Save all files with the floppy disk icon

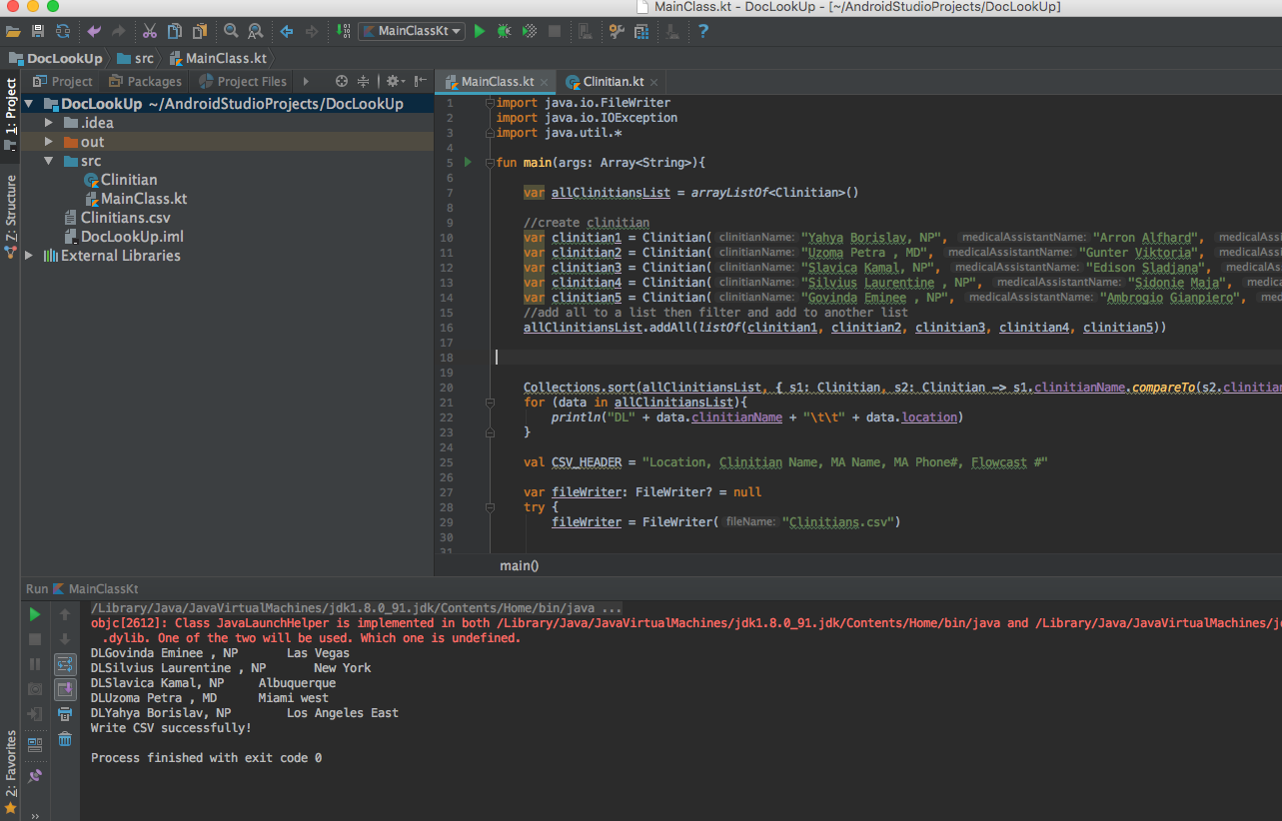pos(38,32)
